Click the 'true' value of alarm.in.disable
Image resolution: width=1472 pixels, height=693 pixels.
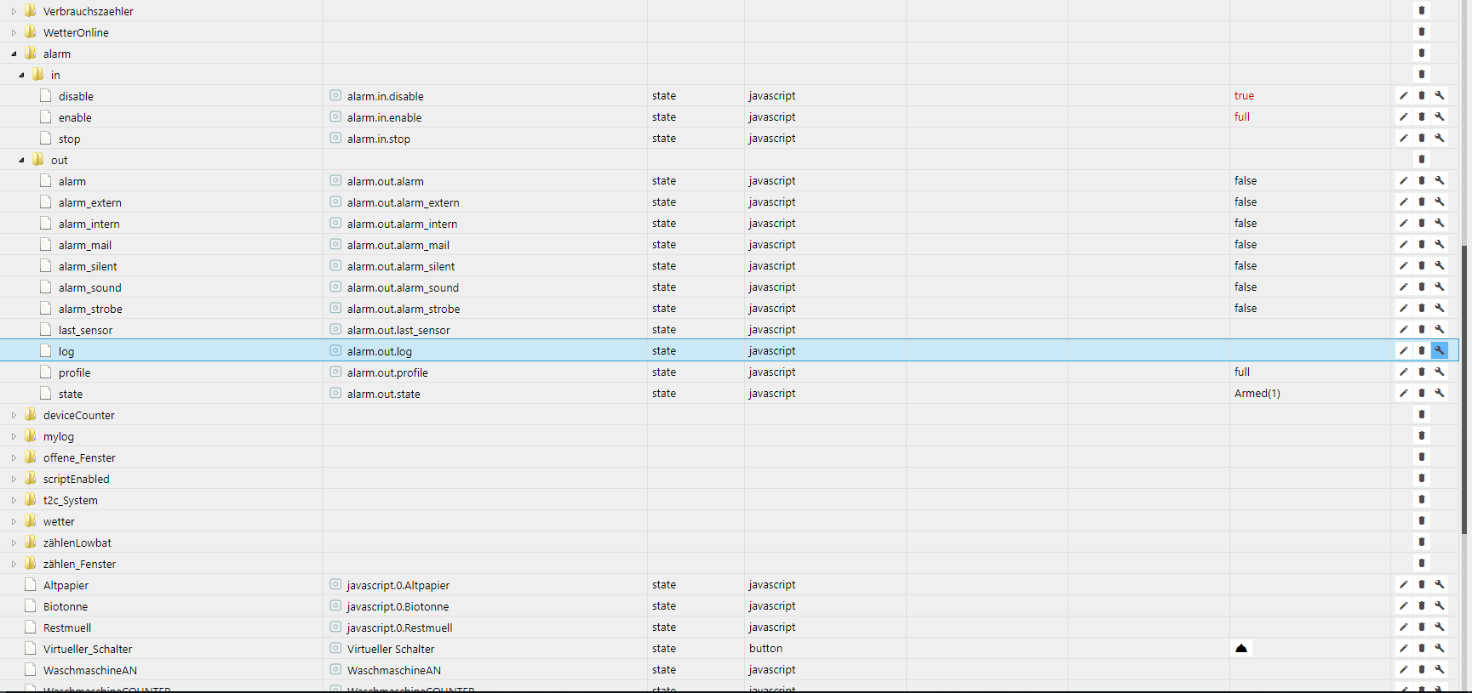1244,95
